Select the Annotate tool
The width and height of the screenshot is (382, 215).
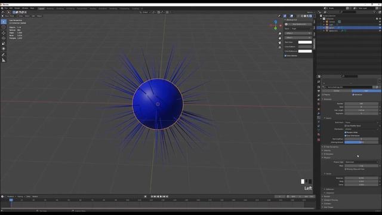[4, 54]
